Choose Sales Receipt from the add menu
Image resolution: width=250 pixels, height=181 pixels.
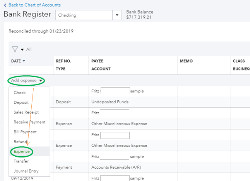click(26, 112)
